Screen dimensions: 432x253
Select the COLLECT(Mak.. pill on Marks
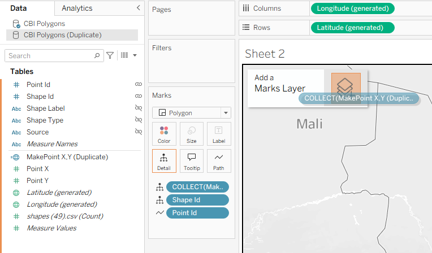pos(197,187)
